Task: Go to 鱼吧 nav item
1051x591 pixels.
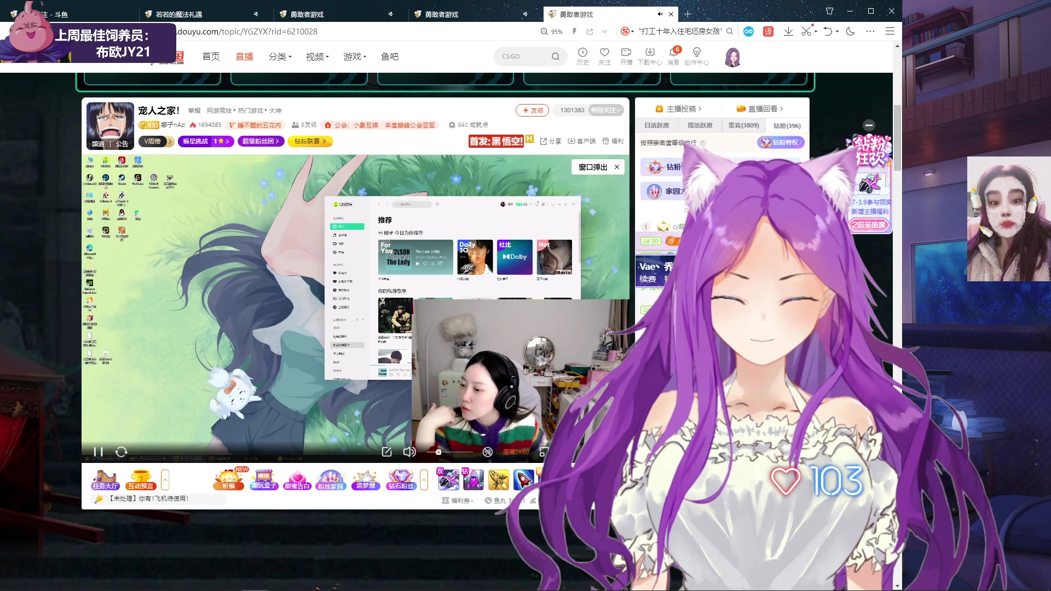Action: click(390, 56)
